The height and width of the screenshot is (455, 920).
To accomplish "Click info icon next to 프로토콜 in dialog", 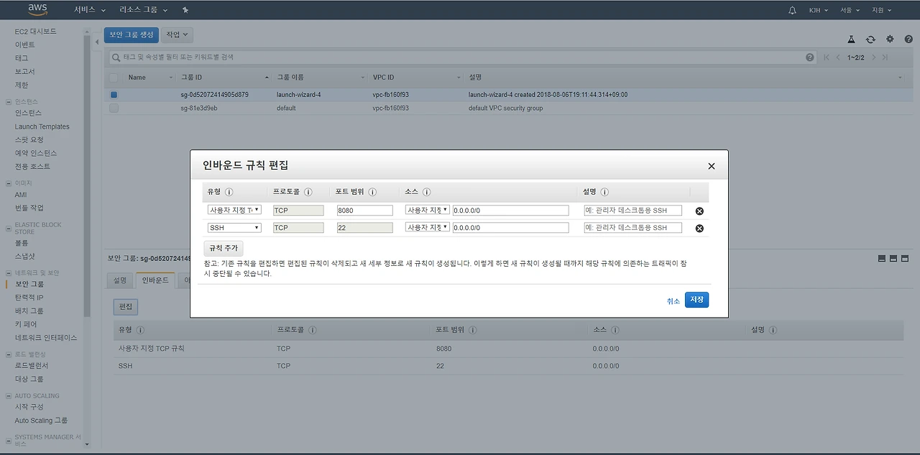I will 308,192.
